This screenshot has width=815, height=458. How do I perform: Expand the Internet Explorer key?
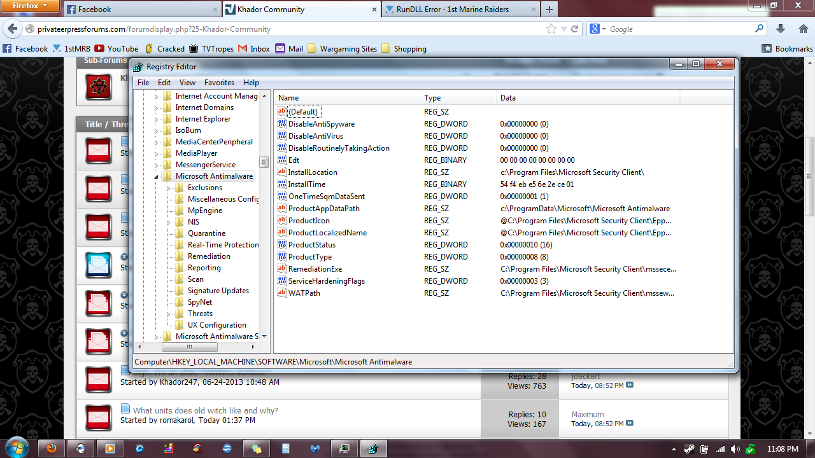[x=156, y=119]
